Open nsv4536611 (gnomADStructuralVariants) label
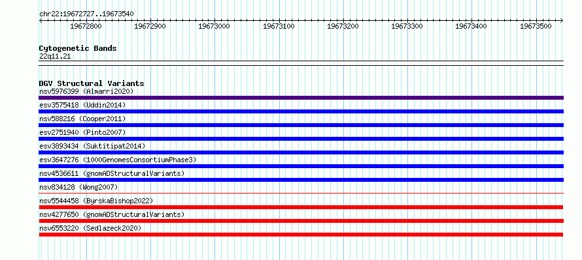Viewport: 582px width, 260px height. tap(112, 173)
